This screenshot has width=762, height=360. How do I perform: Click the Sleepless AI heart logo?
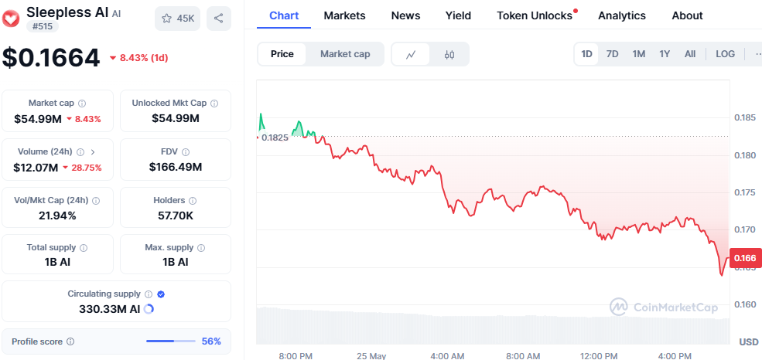click(10, 19)
